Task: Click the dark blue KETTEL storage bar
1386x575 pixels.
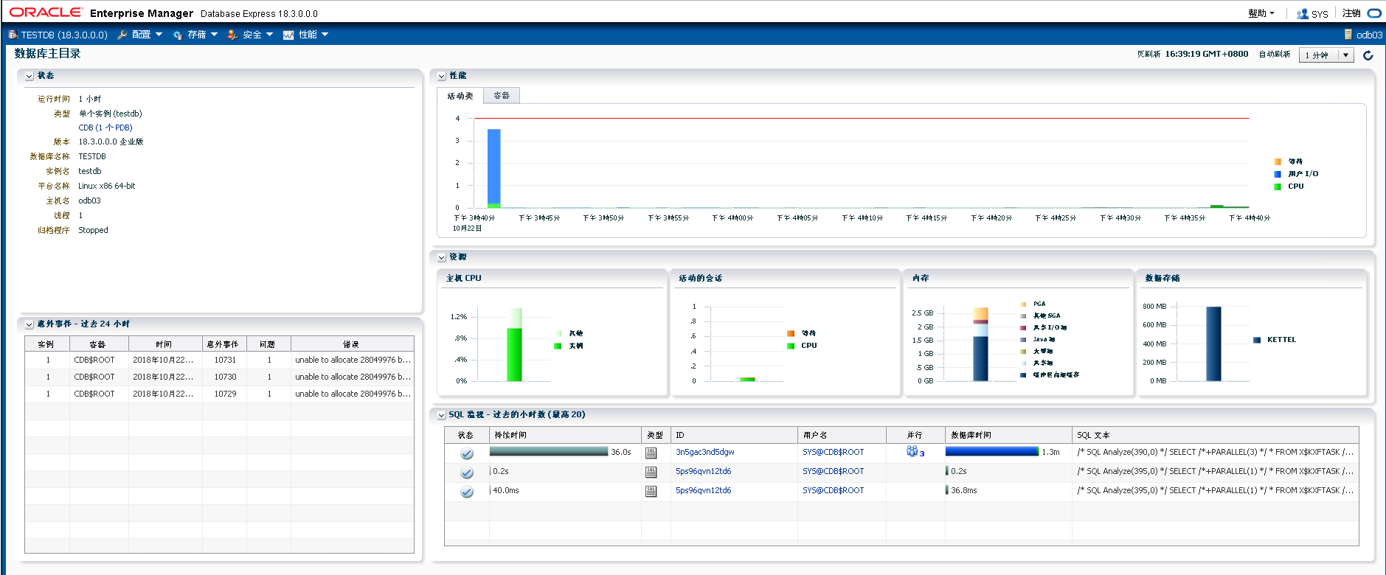Action: tap(1213, 344)
